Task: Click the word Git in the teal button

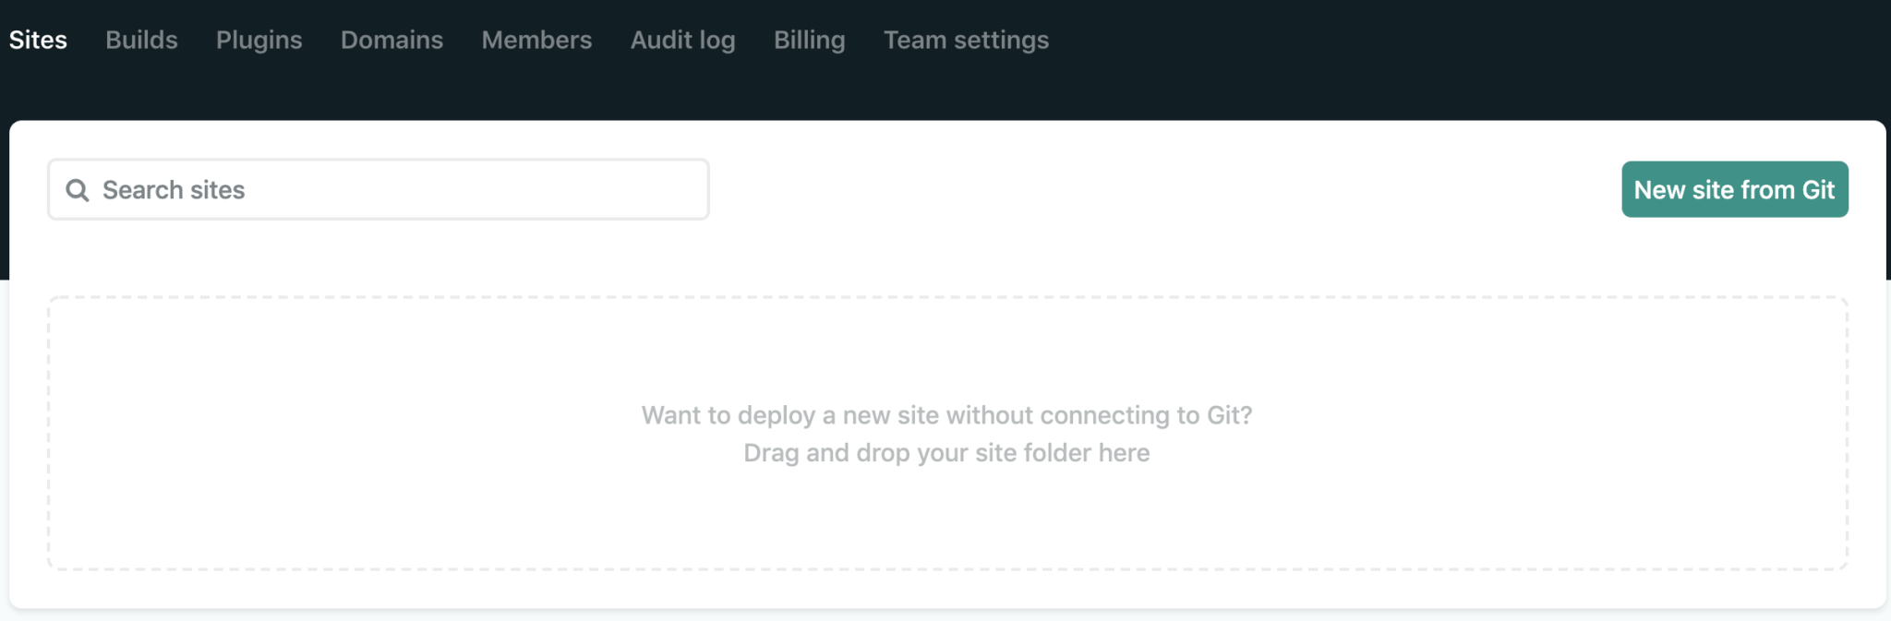Action: coord(1817,190)
